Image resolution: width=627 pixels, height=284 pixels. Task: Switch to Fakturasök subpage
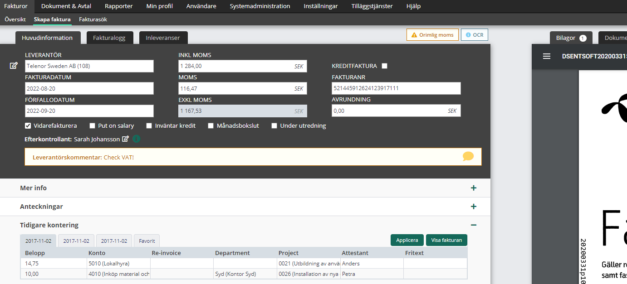[x=93, y=19]
